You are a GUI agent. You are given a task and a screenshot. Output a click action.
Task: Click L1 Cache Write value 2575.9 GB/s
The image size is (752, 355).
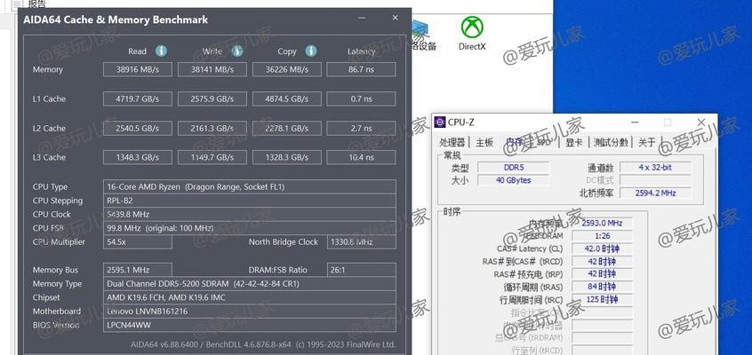tap(212, 99)
